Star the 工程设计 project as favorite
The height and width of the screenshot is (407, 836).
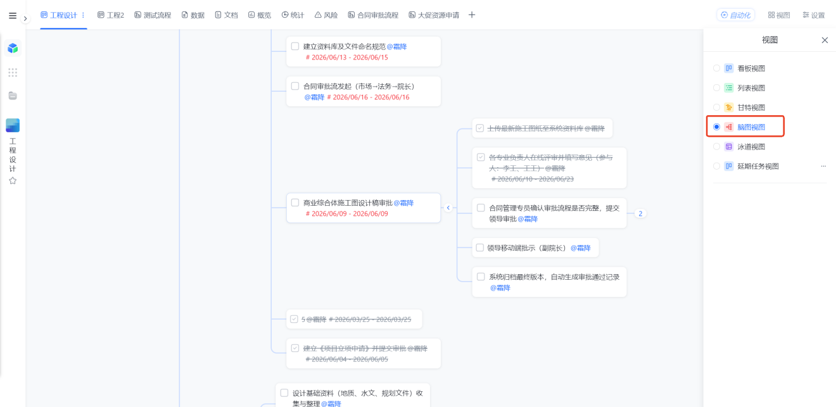(x=13, y=180)
